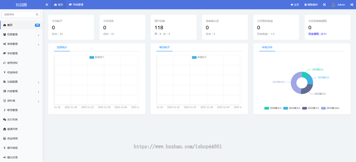Click the list icon beside 功能配置
This screenshot has width=356, height=162.
[4, 82]
